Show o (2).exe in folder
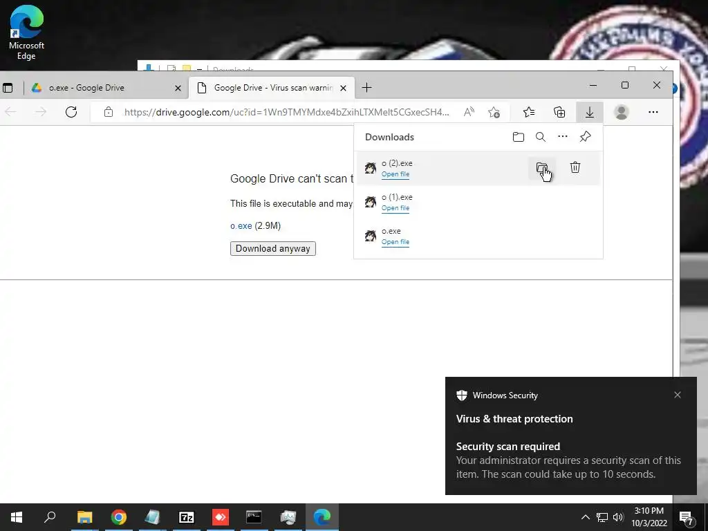Image resolution: width=708 pixels, height=531 pixels. (x=542, y=168)
